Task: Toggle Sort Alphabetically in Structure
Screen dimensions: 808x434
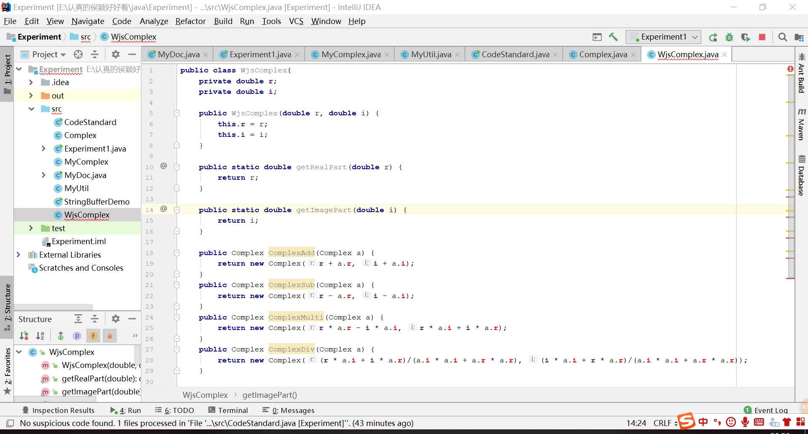Action: pos(40,335)
